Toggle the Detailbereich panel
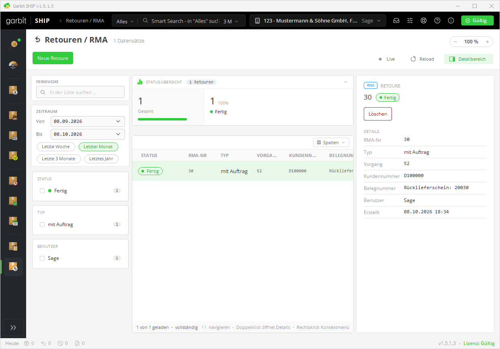Viewport: 500px width, 349px height. [x=468, y=59]
